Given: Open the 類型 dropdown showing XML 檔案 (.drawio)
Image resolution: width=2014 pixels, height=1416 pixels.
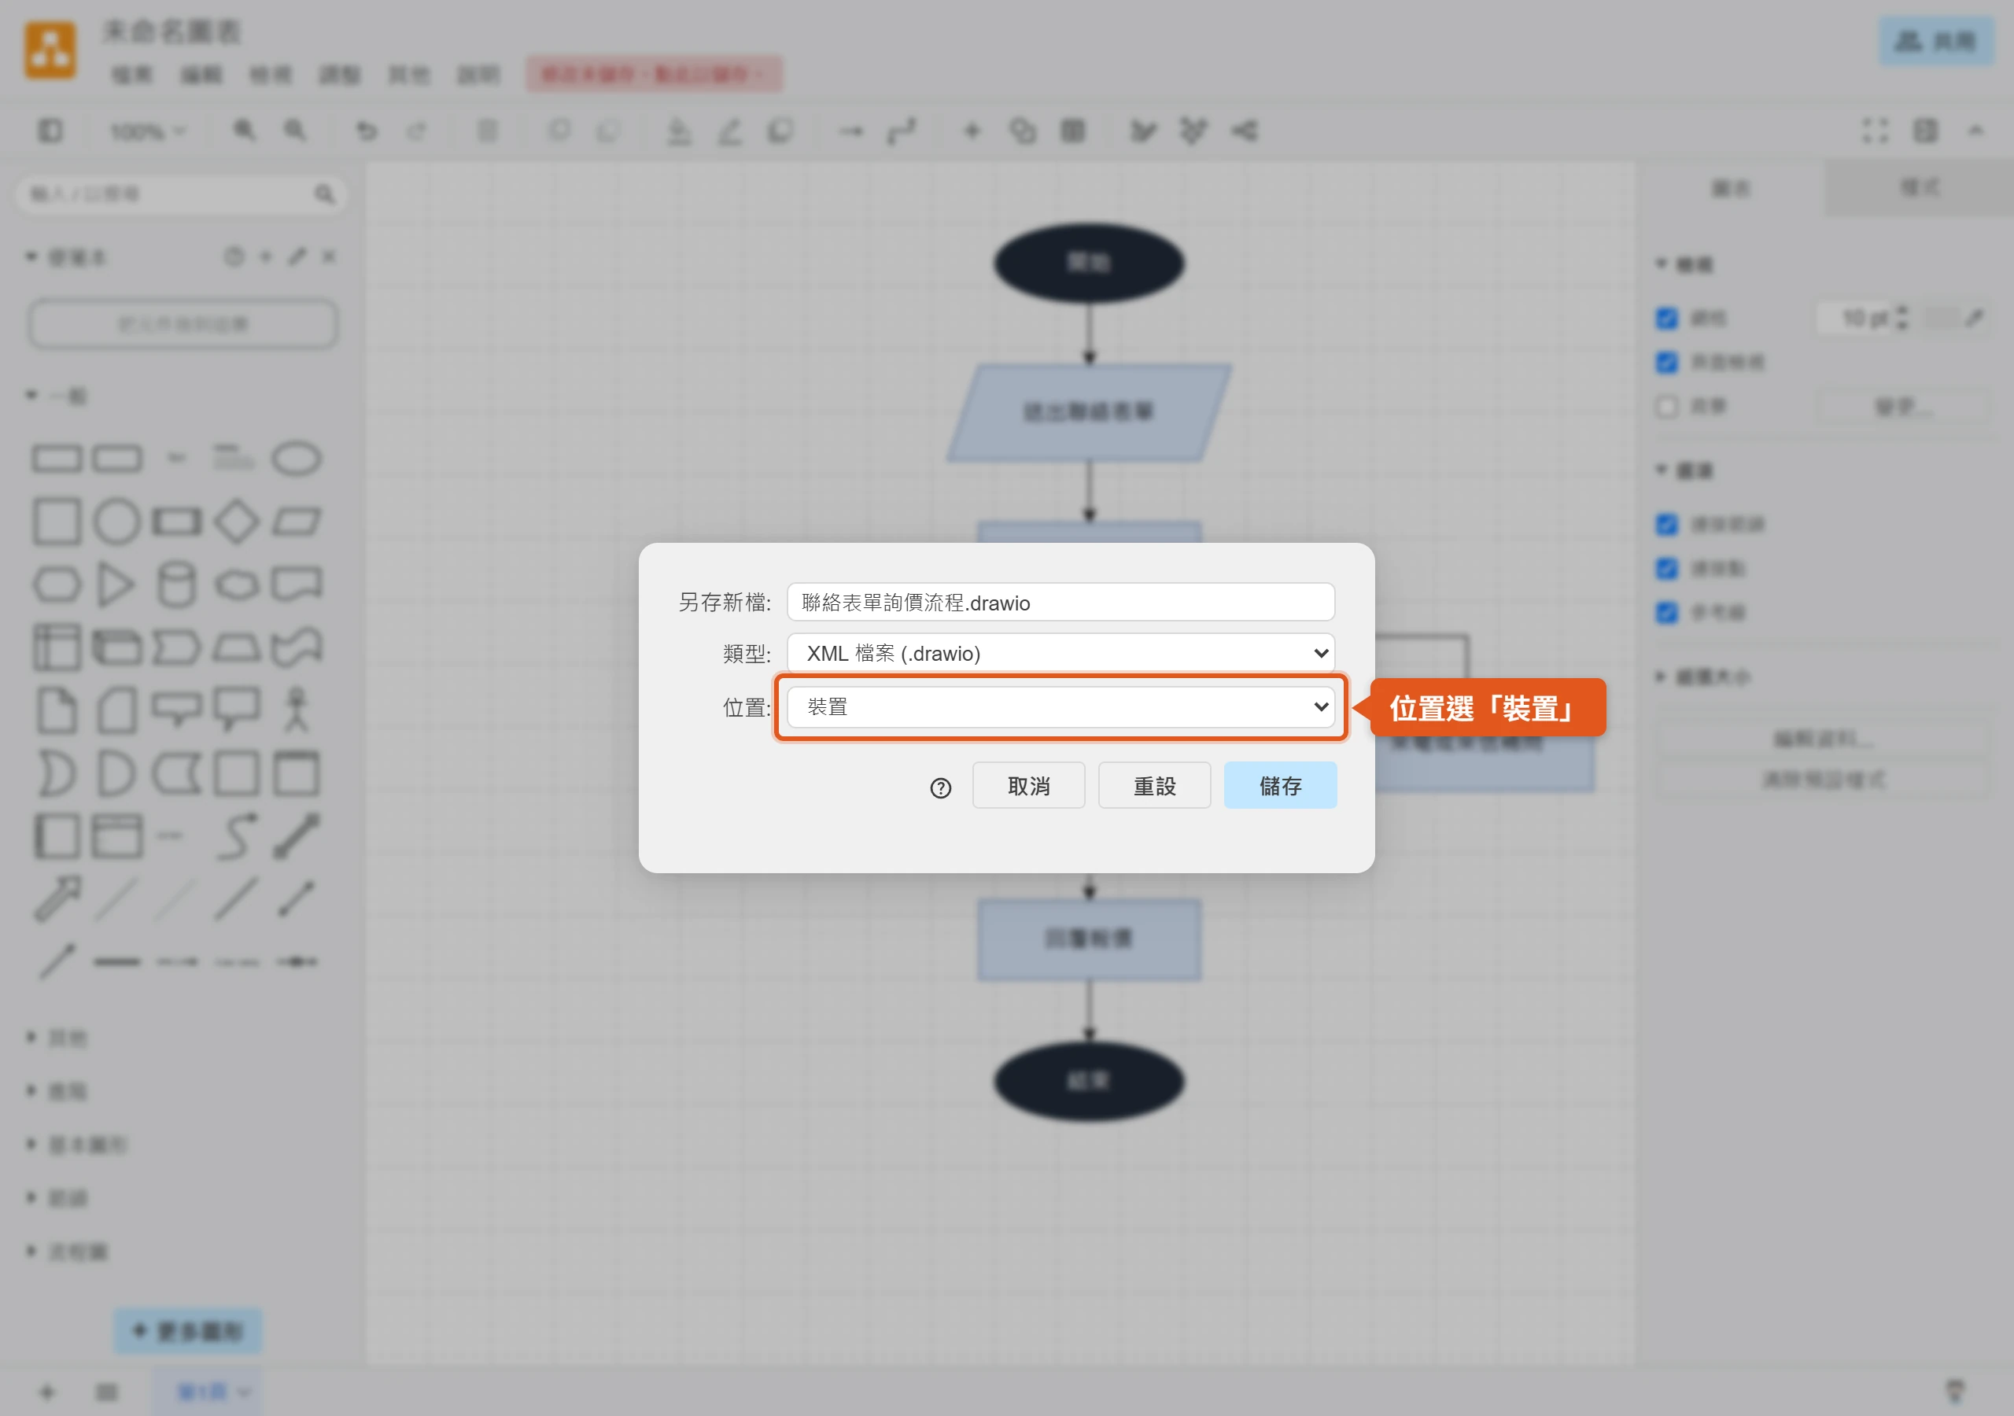Looking at the screenshot, I should pyautogui.click(x=1060, y=653).
